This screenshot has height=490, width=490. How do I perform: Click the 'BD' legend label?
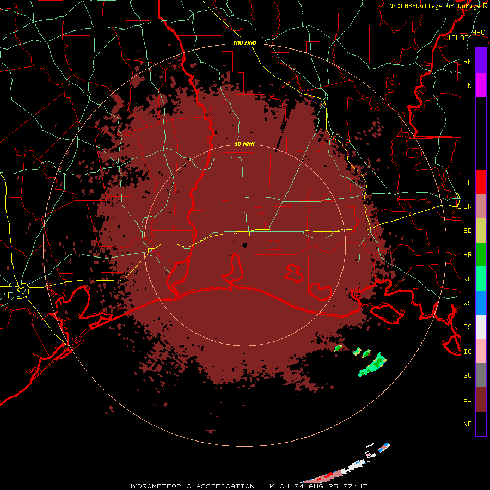[x=467, y=231]
